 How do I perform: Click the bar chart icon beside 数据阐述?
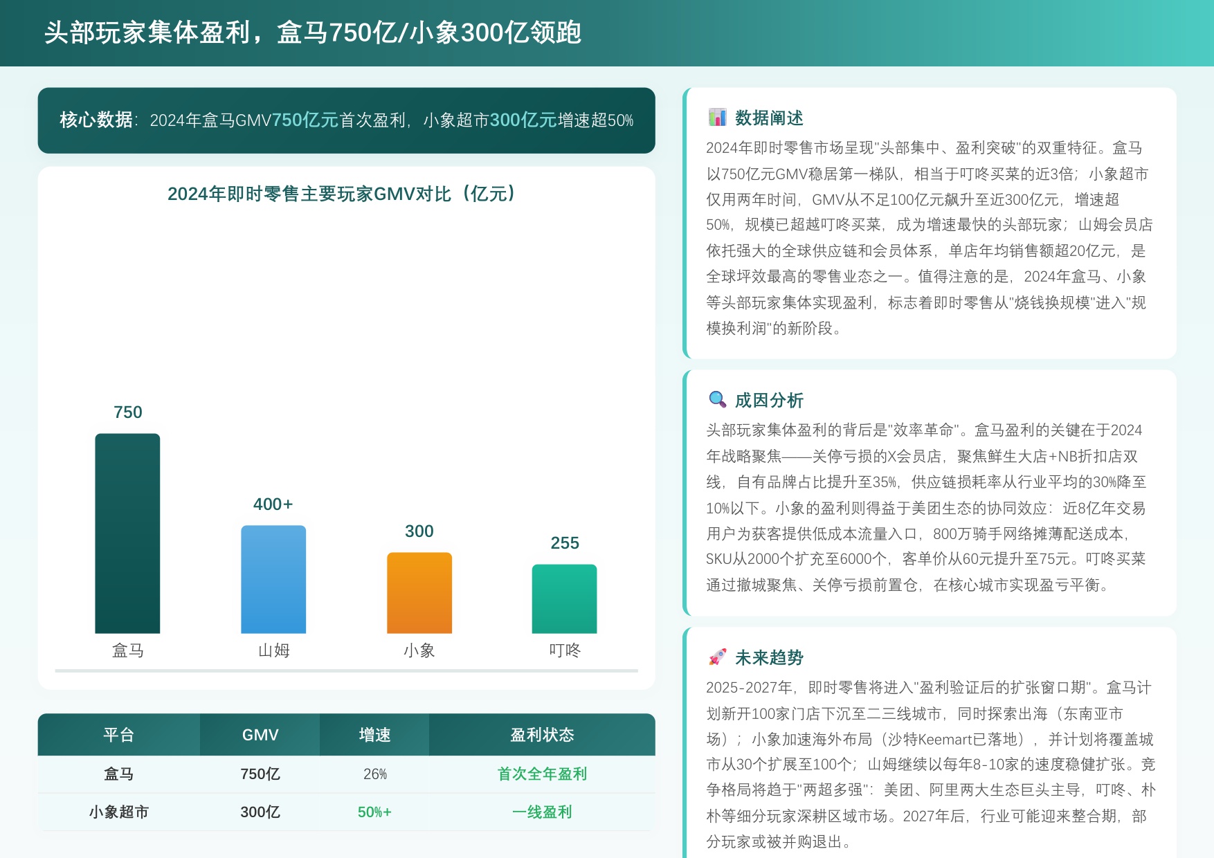point(718,118)
